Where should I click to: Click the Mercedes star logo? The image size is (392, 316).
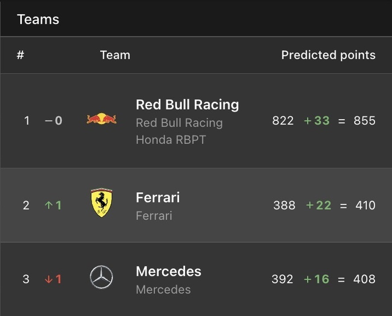101,277
